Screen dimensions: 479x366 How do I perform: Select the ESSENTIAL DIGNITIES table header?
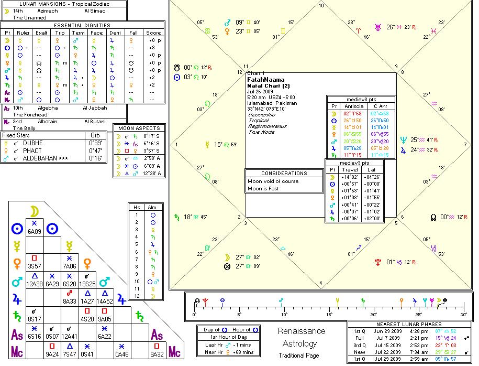[82, 25]
